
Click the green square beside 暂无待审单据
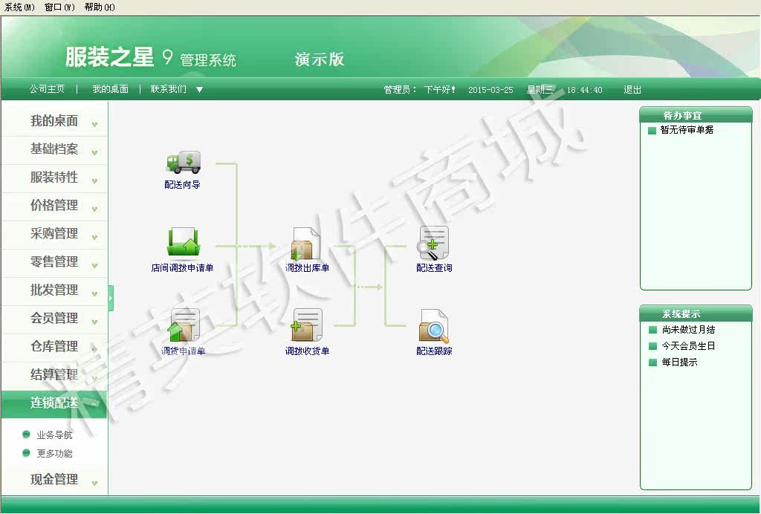click(652, 130)
